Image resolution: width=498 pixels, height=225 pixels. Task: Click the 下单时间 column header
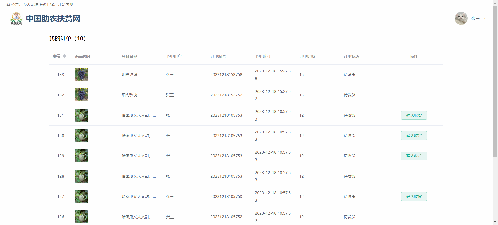pos(262,56)
